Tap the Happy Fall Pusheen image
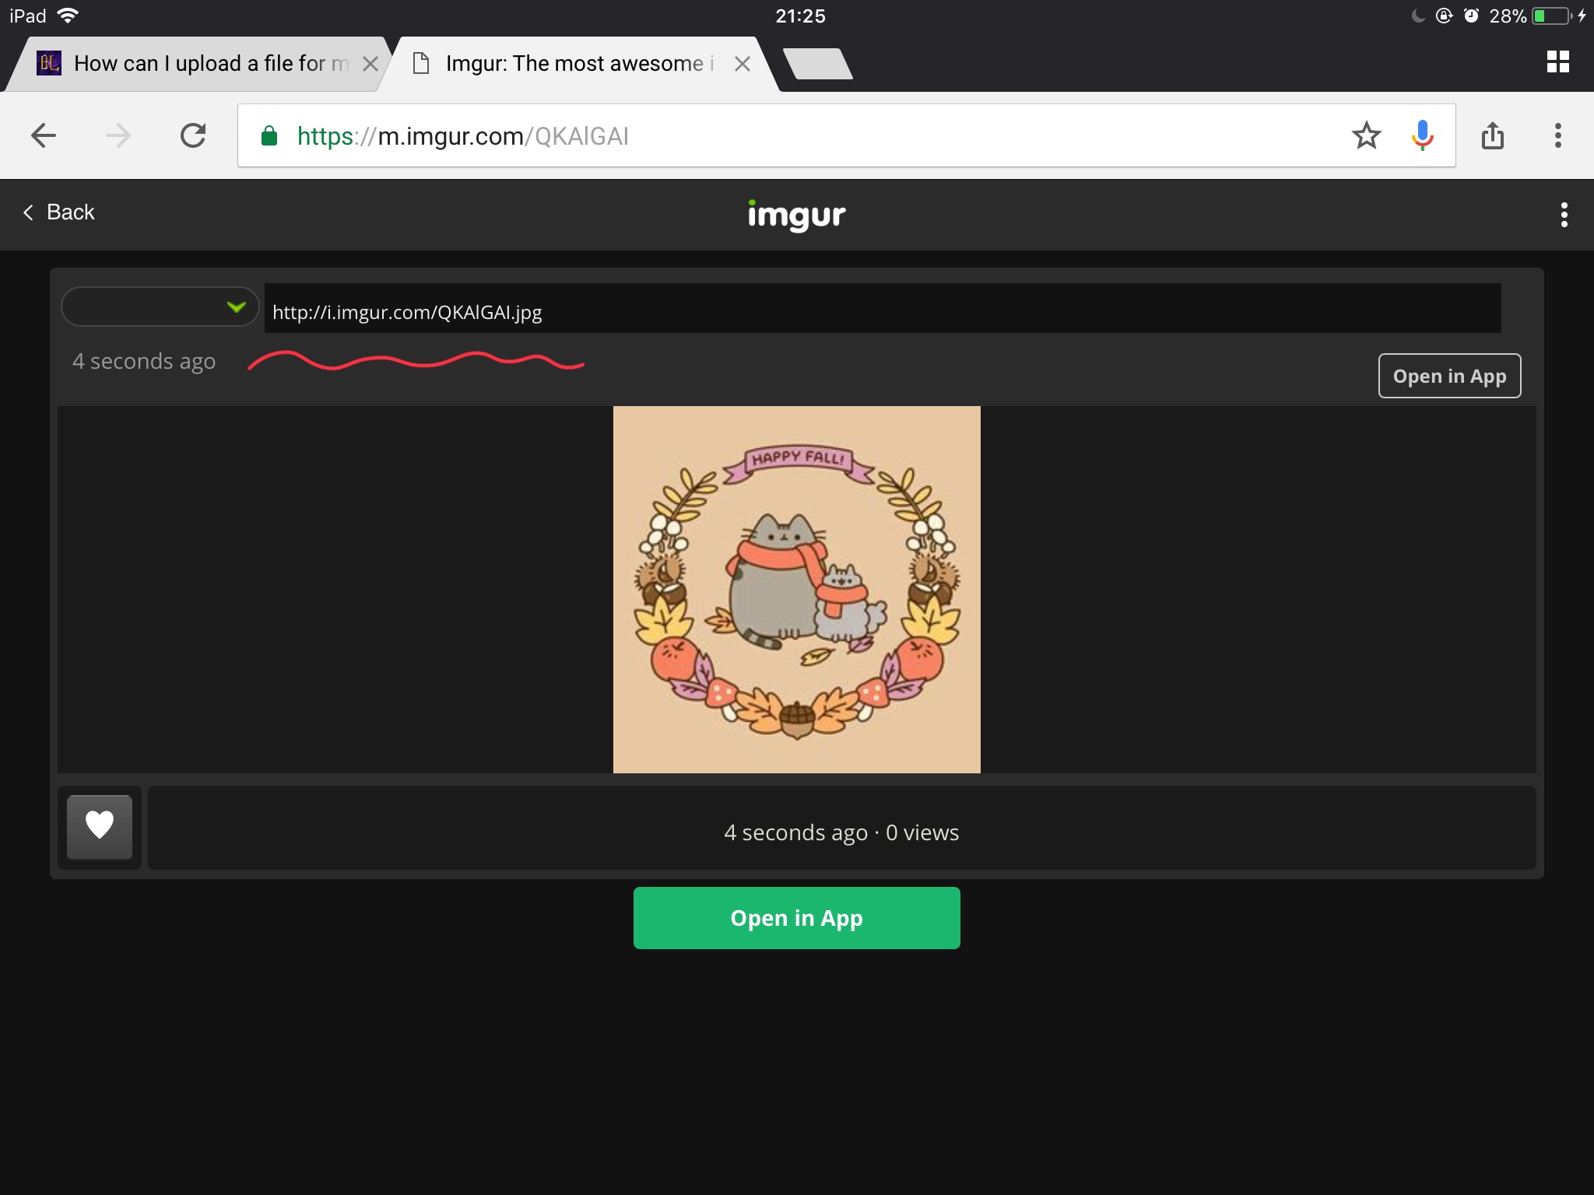The width and height of the screenshot is (1594, 1195). click(x=796, y=590)
